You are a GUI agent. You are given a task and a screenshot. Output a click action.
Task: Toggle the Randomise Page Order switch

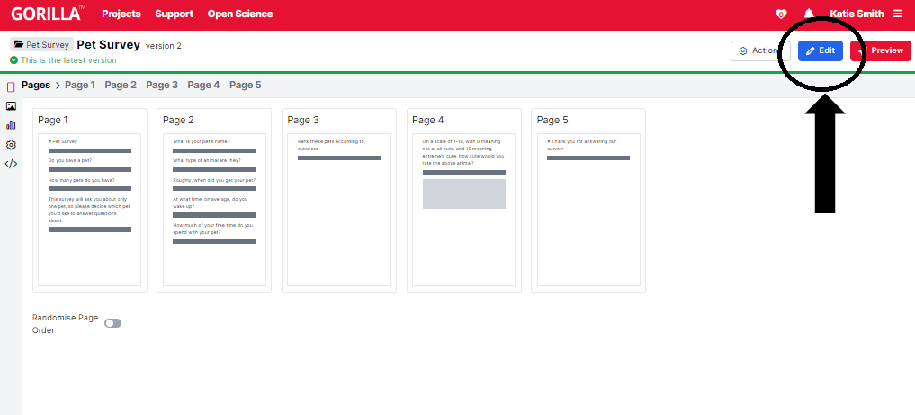tap(112, 323)
